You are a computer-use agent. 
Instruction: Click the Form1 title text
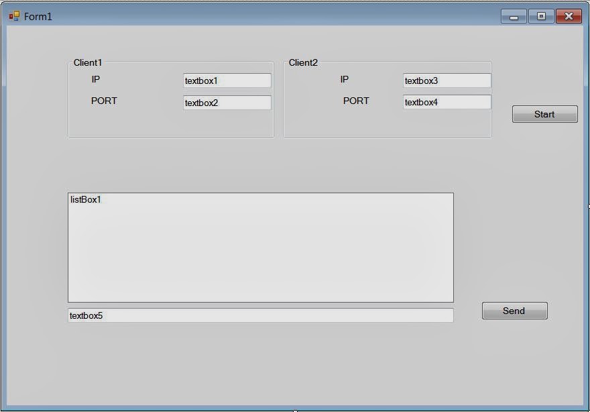pyautogui.click(x=38, y=17)
